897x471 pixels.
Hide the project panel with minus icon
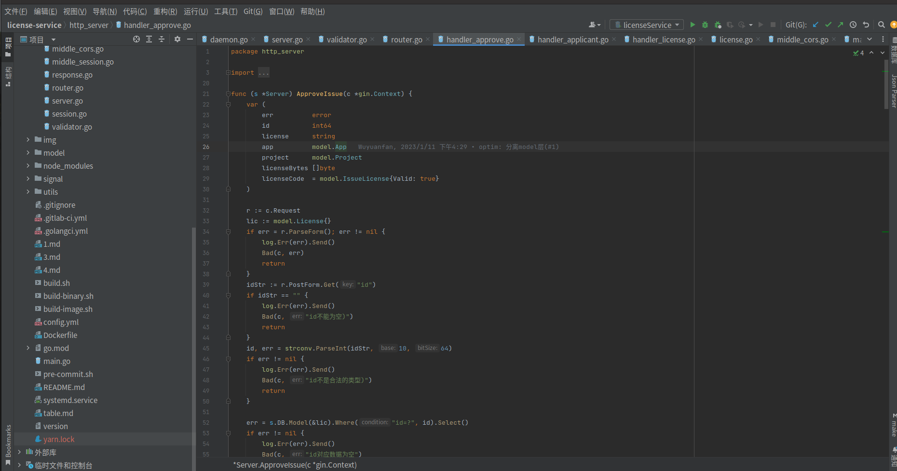190,39
